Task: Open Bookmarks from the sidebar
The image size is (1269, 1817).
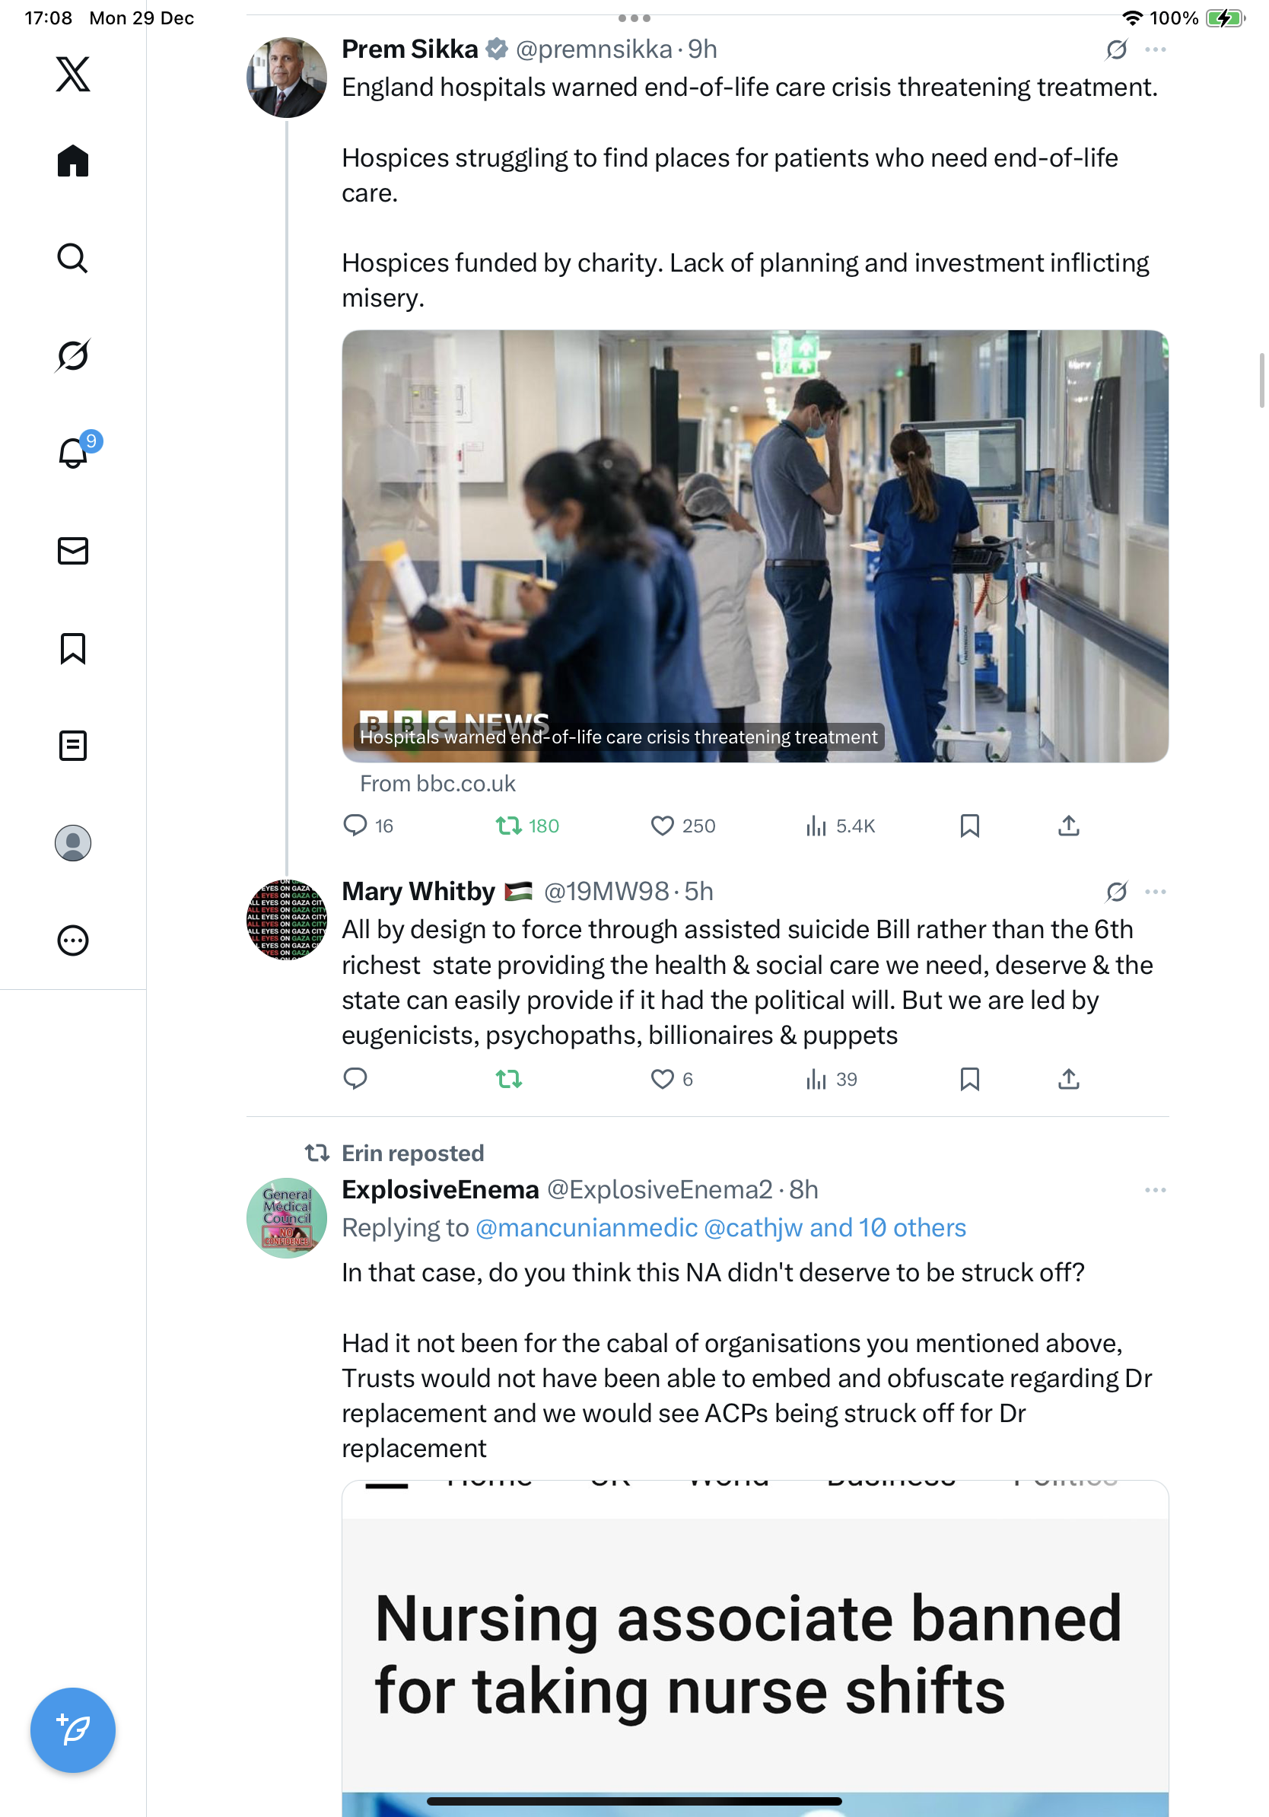Action: coord(73,648)
